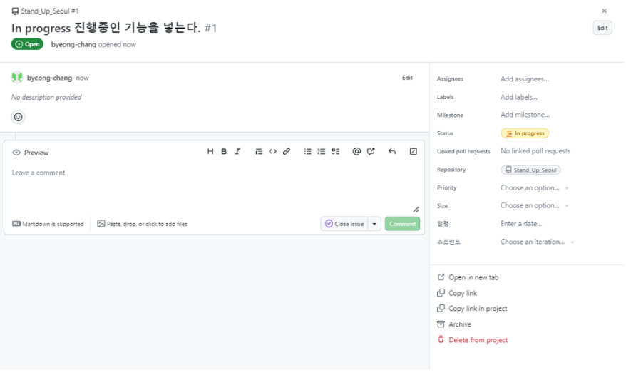
Task: Toggle bold formatting in comment toolbar
Action: click(225, 152)
